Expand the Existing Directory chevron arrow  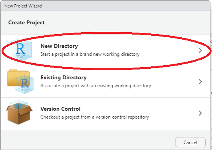[200, 82]
